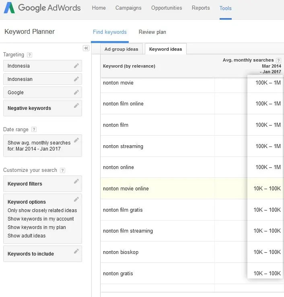This screenshot has height=297, width=284.
Task: Edit the date range pencil icon
Action: coord(76,140)
